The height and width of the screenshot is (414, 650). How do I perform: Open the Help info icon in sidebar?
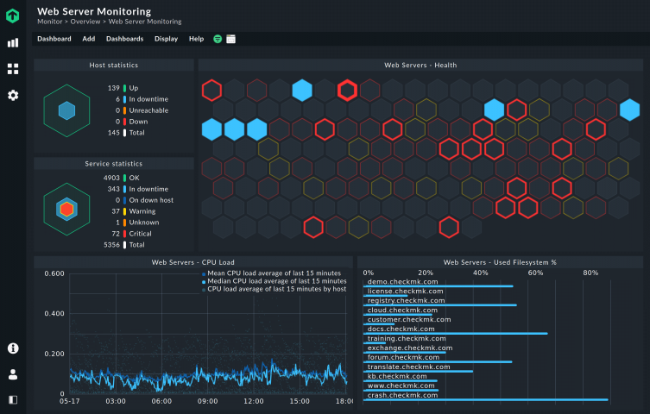[x=13, y=348]
